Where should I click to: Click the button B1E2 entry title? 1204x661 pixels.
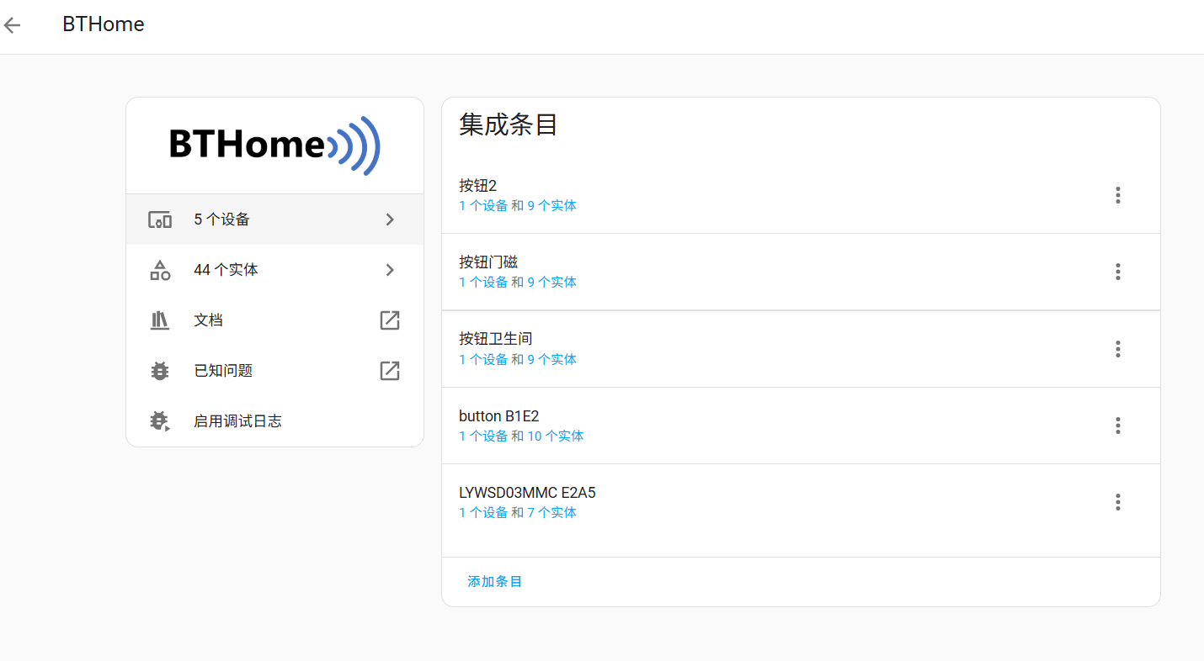point(498,415)
